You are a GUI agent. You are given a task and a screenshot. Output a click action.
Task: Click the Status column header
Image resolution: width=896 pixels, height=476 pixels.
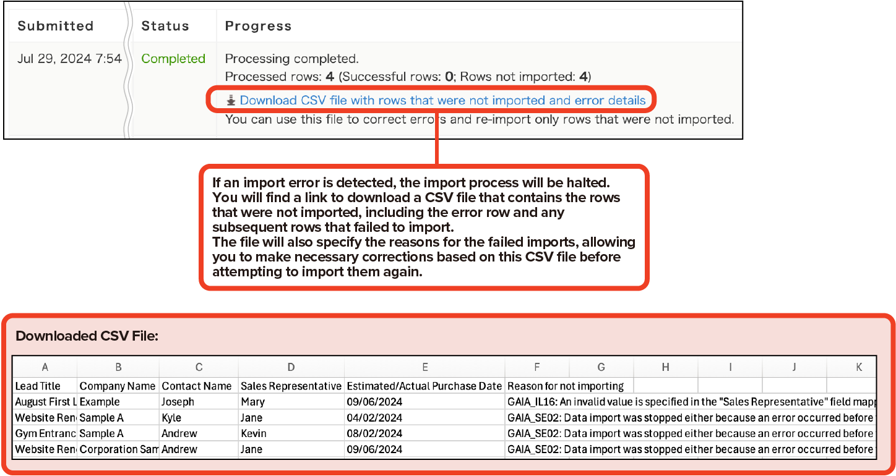(x=164, y=26)
